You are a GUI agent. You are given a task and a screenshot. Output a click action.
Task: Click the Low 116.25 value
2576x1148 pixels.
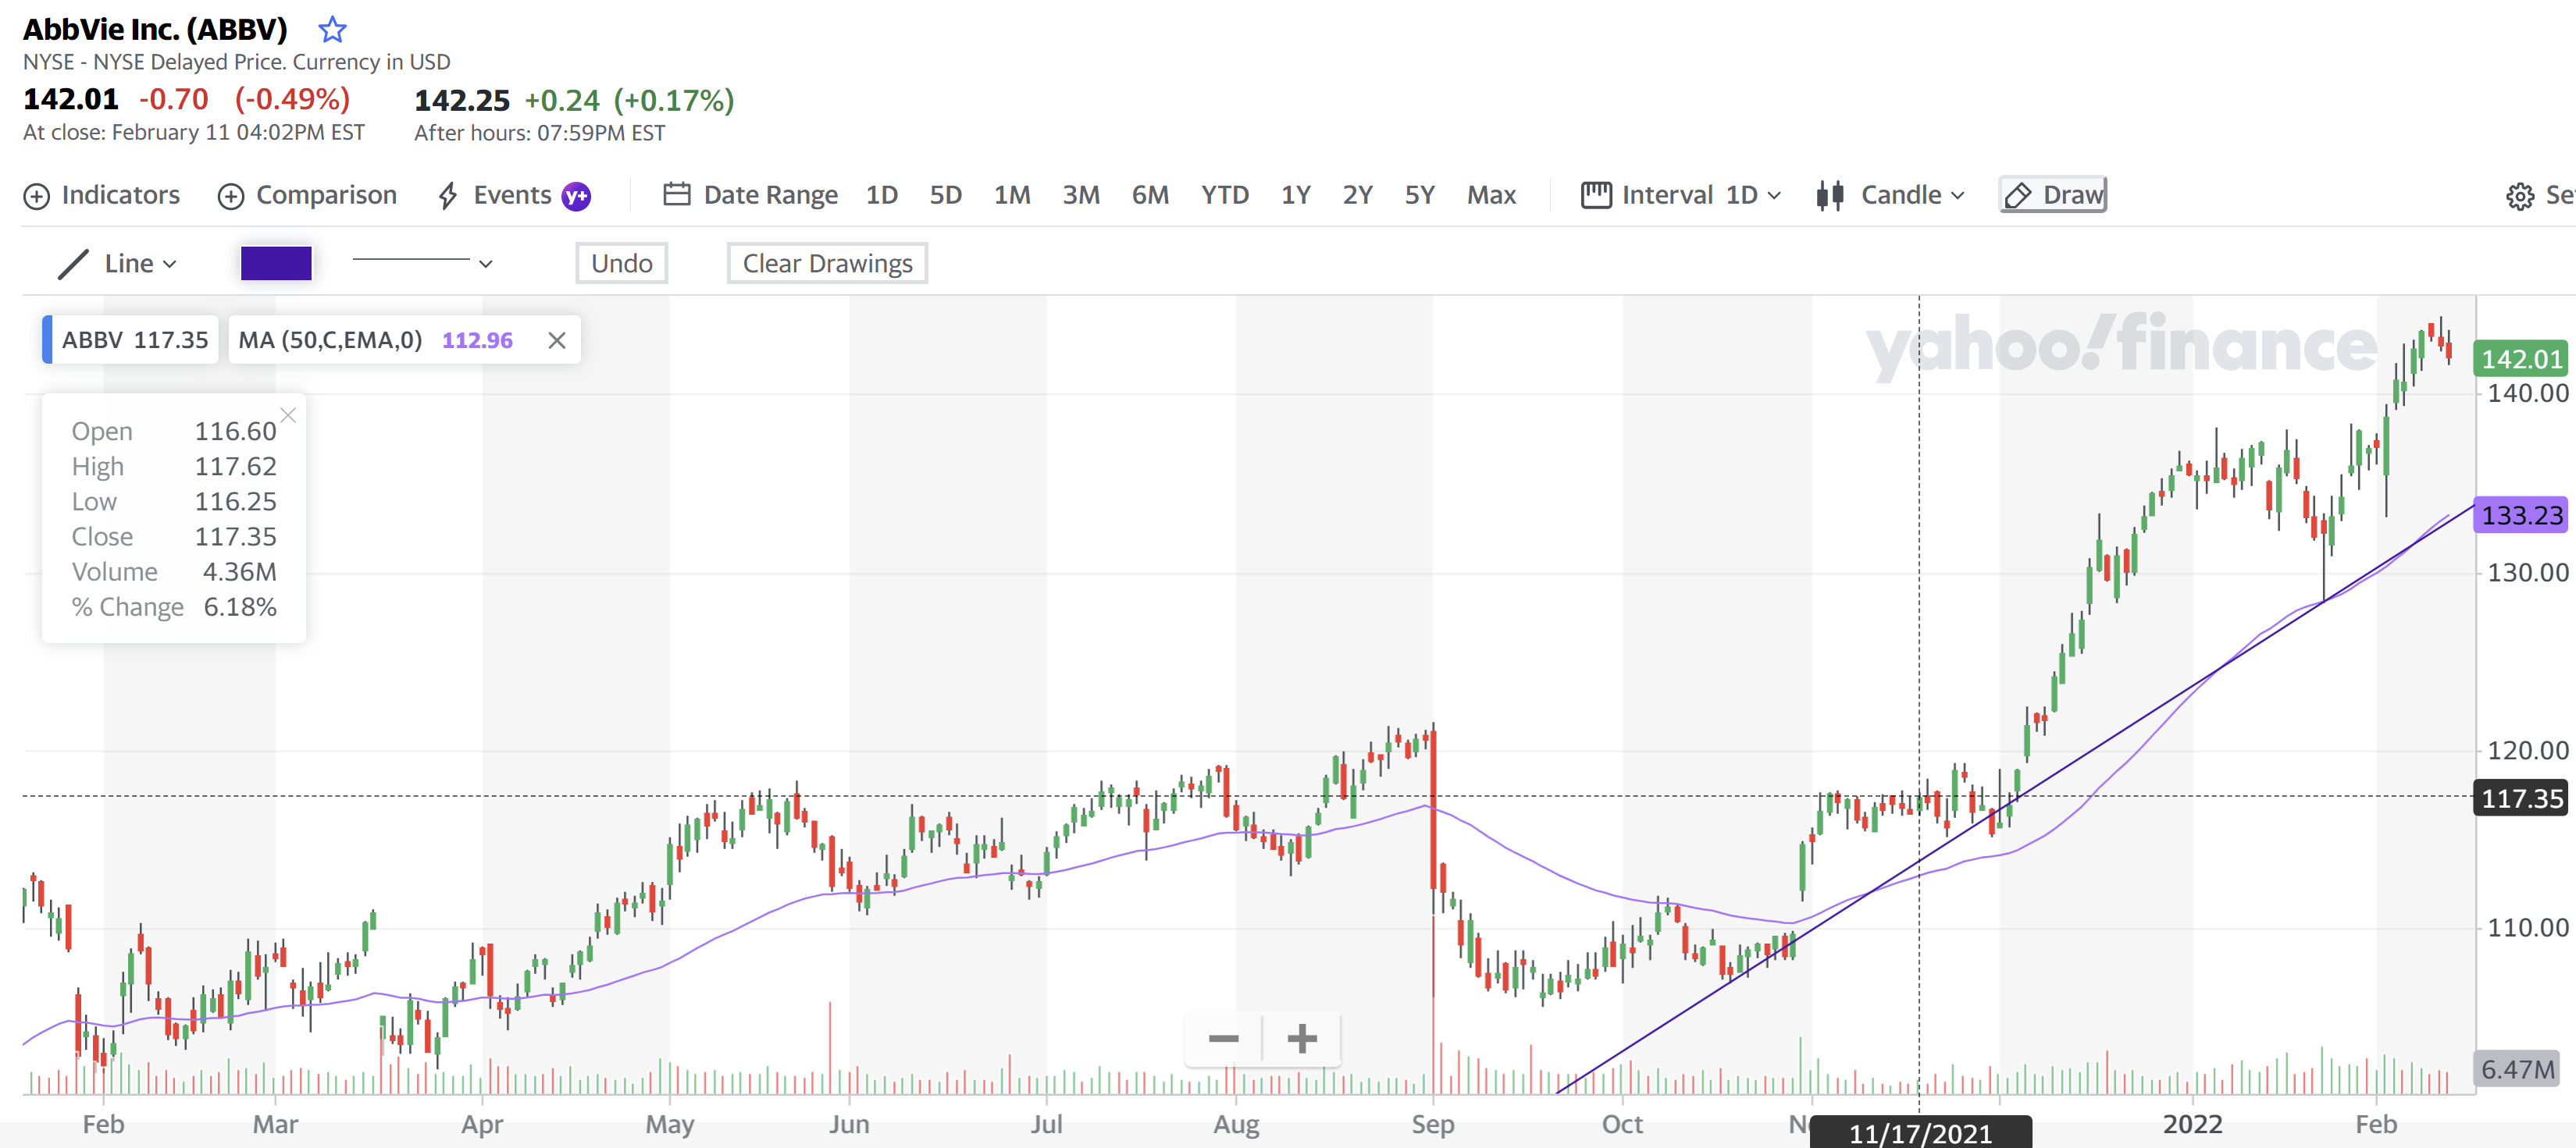235,502
